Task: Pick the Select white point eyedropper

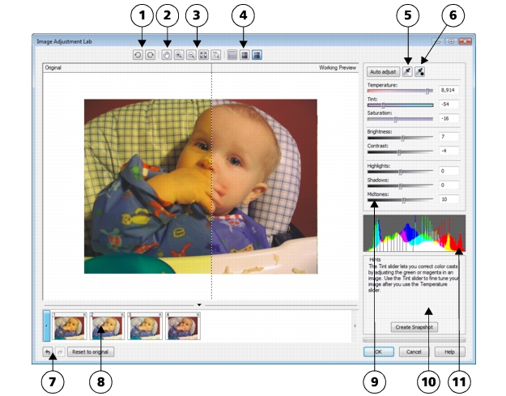Action: click(408, 71)
